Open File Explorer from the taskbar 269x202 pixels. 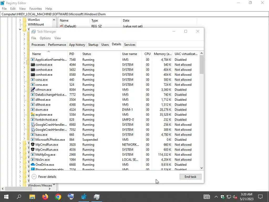pyautogui.click(x=32, y=197)
